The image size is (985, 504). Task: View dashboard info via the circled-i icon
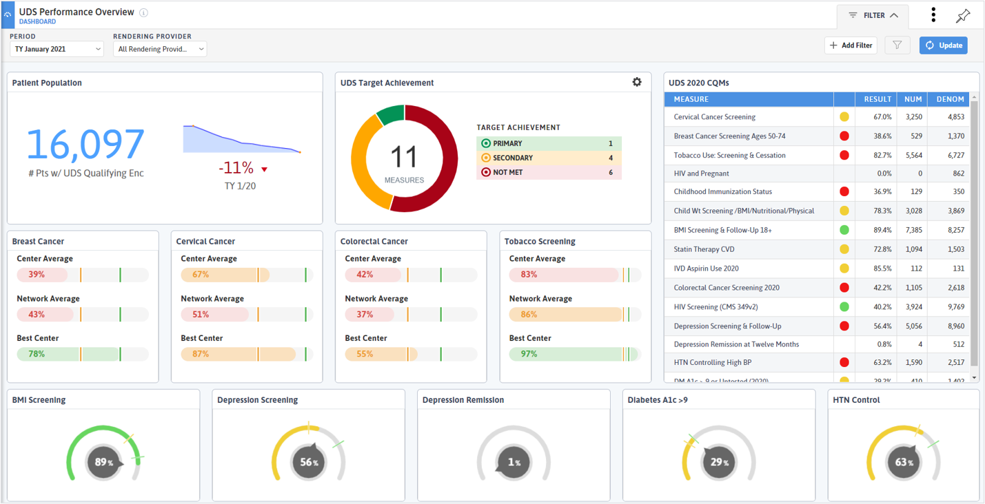[x=143, y=12]
